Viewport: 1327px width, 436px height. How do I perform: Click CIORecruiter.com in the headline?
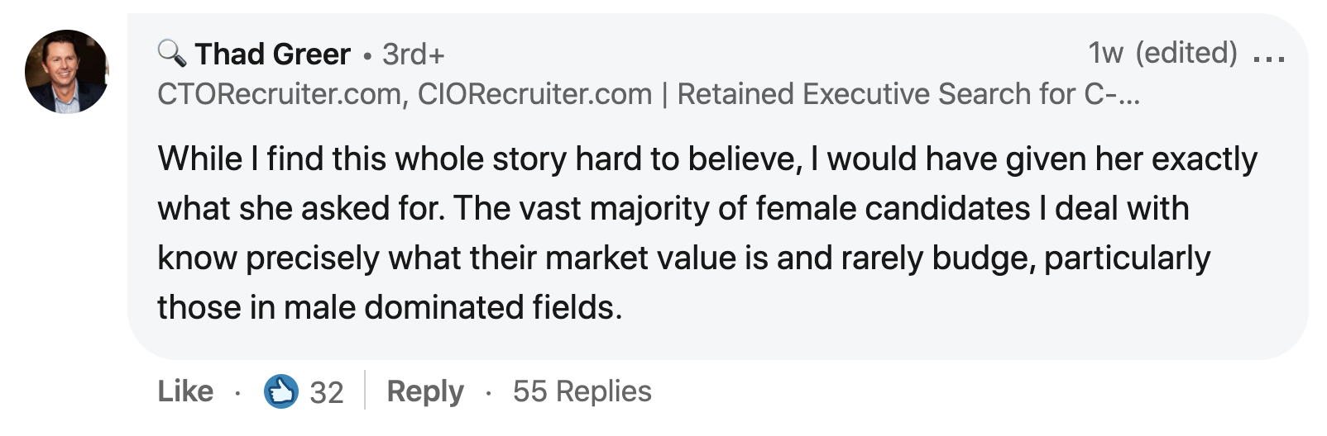coord(534,94)
